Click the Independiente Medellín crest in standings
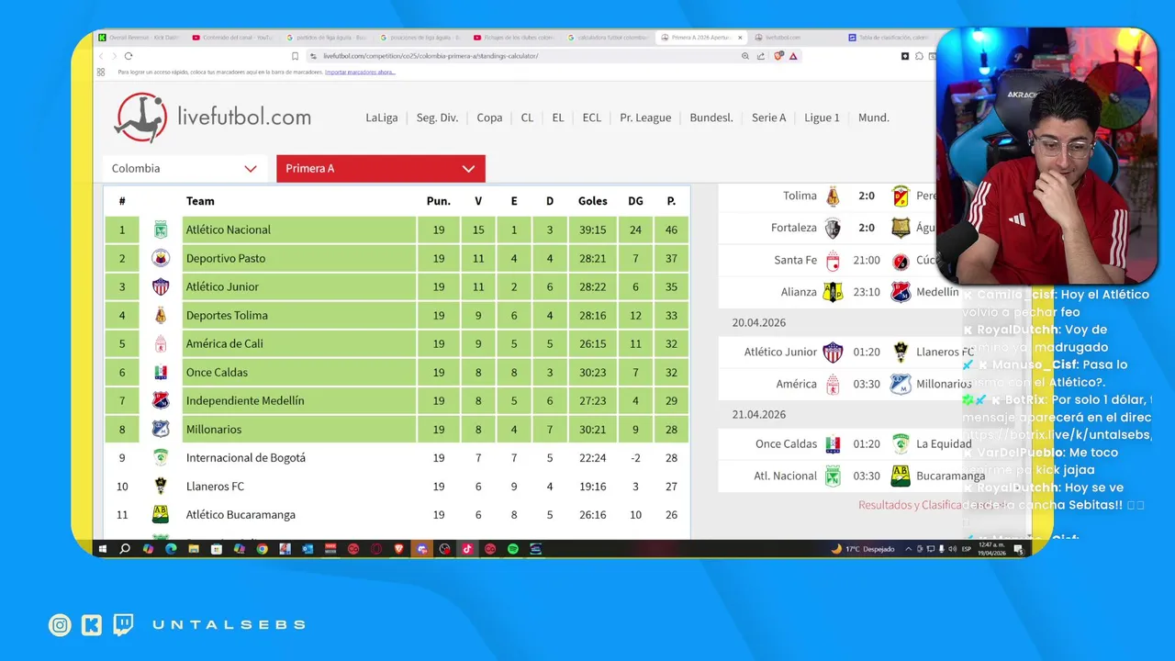 tap(161, 400)
